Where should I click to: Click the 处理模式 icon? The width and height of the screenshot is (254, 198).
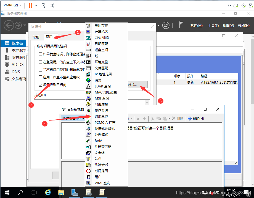88,135
